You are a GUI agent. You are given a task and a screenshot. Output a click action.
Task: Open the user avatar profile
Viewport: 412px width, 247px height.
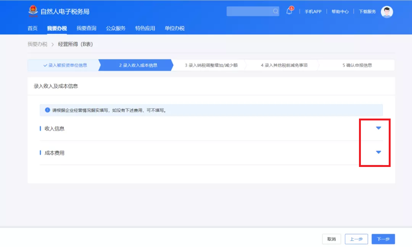387,12
